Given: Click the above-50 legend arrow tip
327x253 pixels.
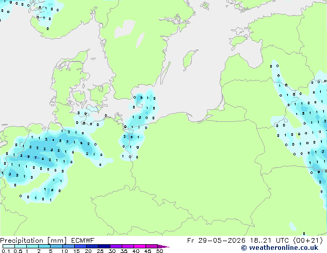Looking at the screenshot, I should (163, 246).
